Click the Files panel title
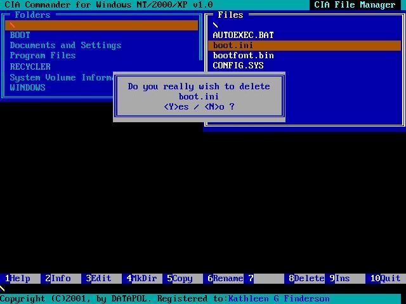Image resolution: width=406 pixels, height=304 pixels. point(230,15)
